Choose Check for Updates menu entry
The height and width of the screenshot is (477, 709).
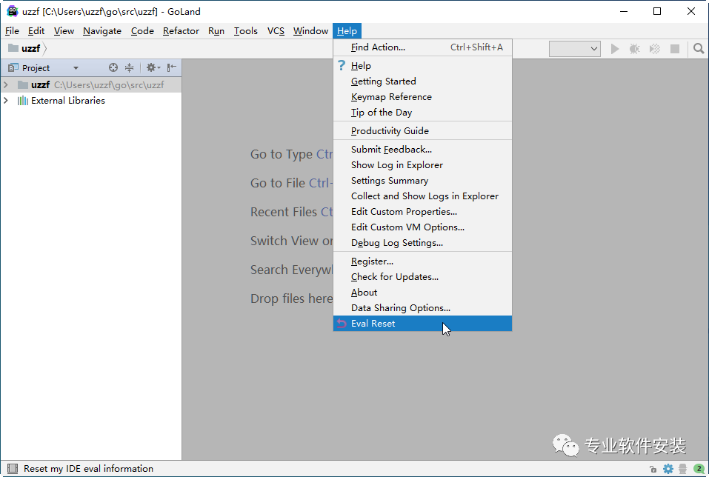(x=394, y=277)
